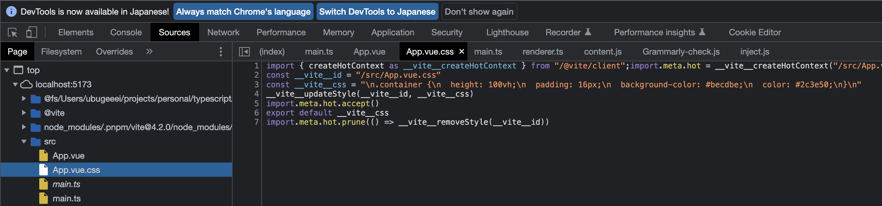Click the localhost:5173 cloud icon
This screenshot has height=206, width=882.
coord(26,84)
